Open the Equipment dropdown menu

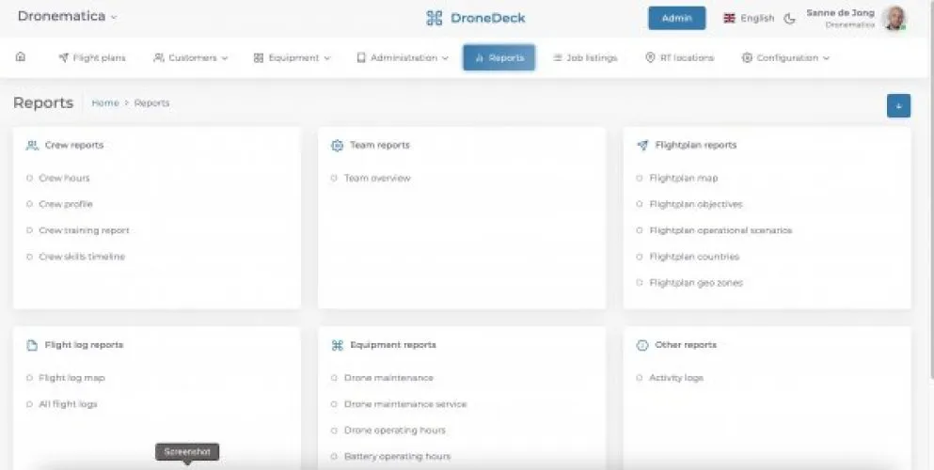click(x=292, y=58)
